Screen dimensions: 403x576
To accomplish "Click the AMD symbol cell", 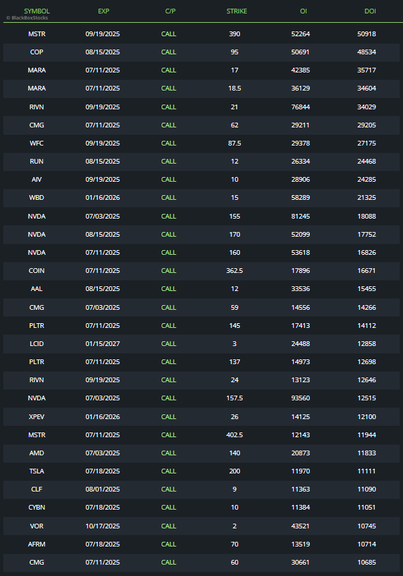I will pyautogui.click(x=37, y=453).
